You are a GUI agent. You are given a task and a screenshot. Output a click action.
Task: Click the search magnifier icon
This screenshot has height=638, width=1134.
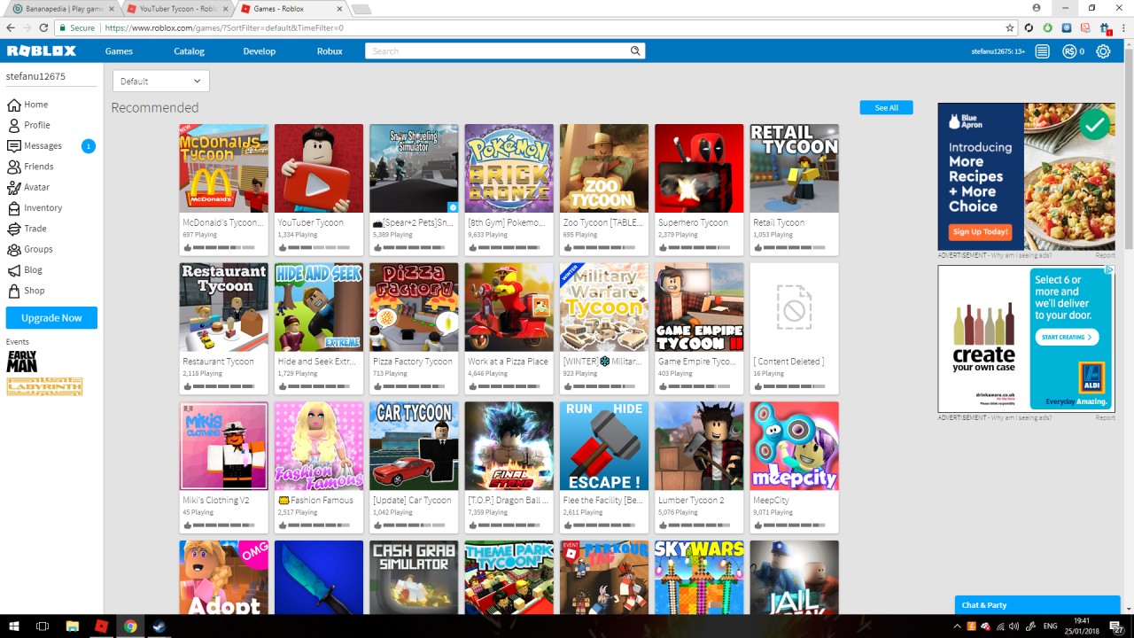click(x=635, y=51)
